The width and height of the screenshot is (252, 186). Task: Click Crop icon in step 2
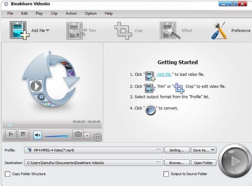[179, 88]
